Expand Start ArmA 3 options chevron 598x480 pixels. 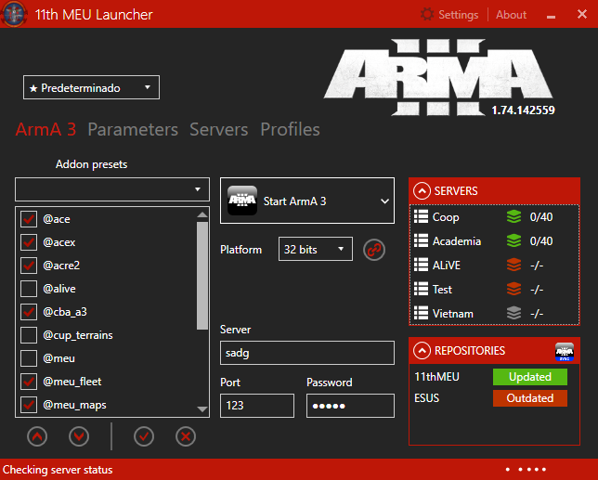(x=384, y=201)
